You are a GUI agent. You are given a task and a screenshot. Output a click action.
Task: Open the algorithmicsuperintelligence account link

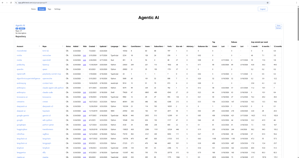coord(28,78)
